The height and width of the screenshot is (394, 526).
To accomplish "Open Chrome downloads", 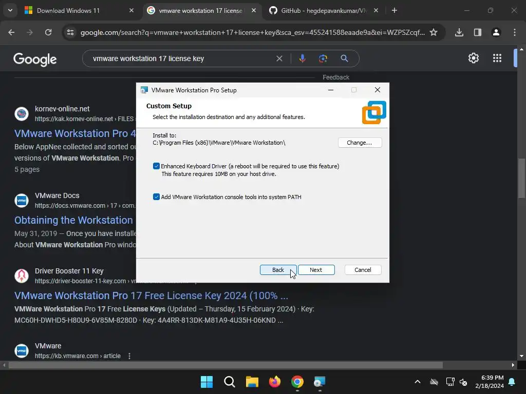I will [459, 32].
